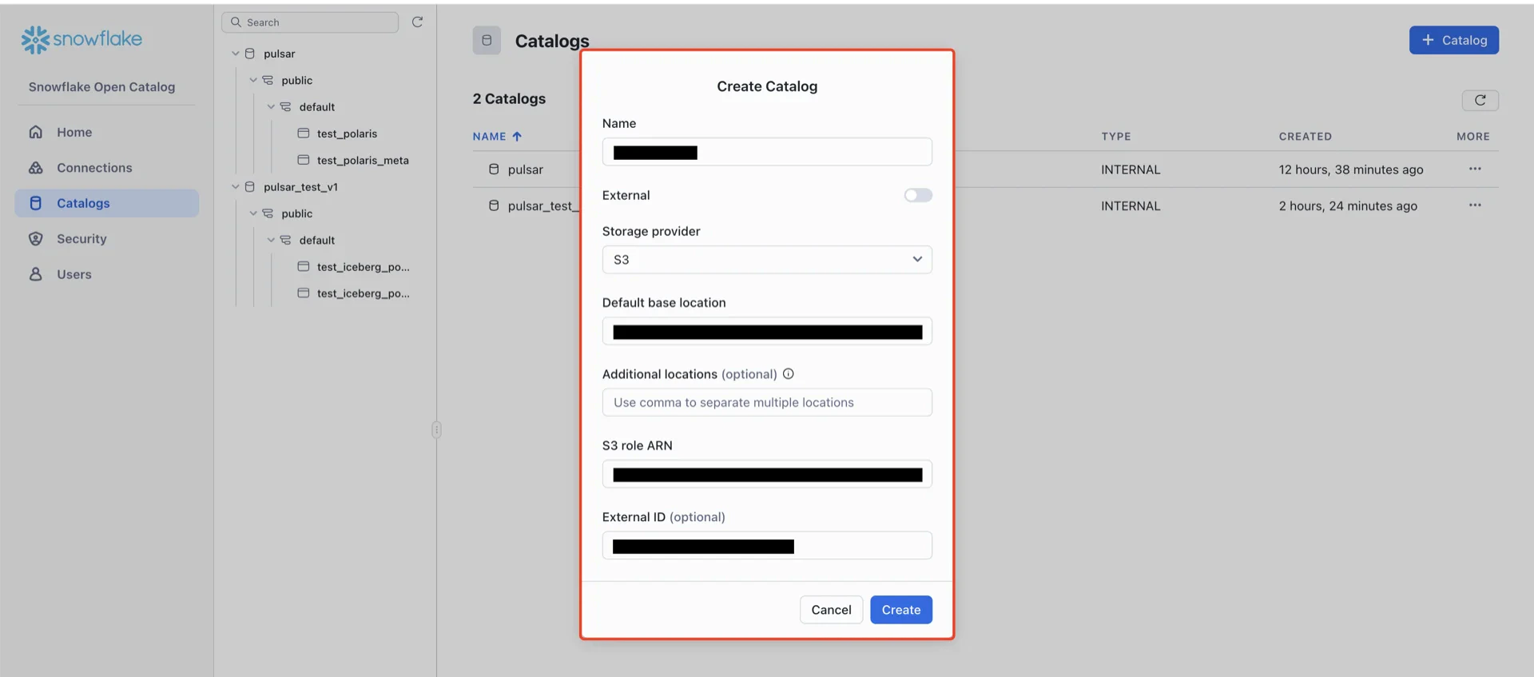Click the Default base location field
The height and width of the screenshot is (677, 1534).
coord(767,332)
